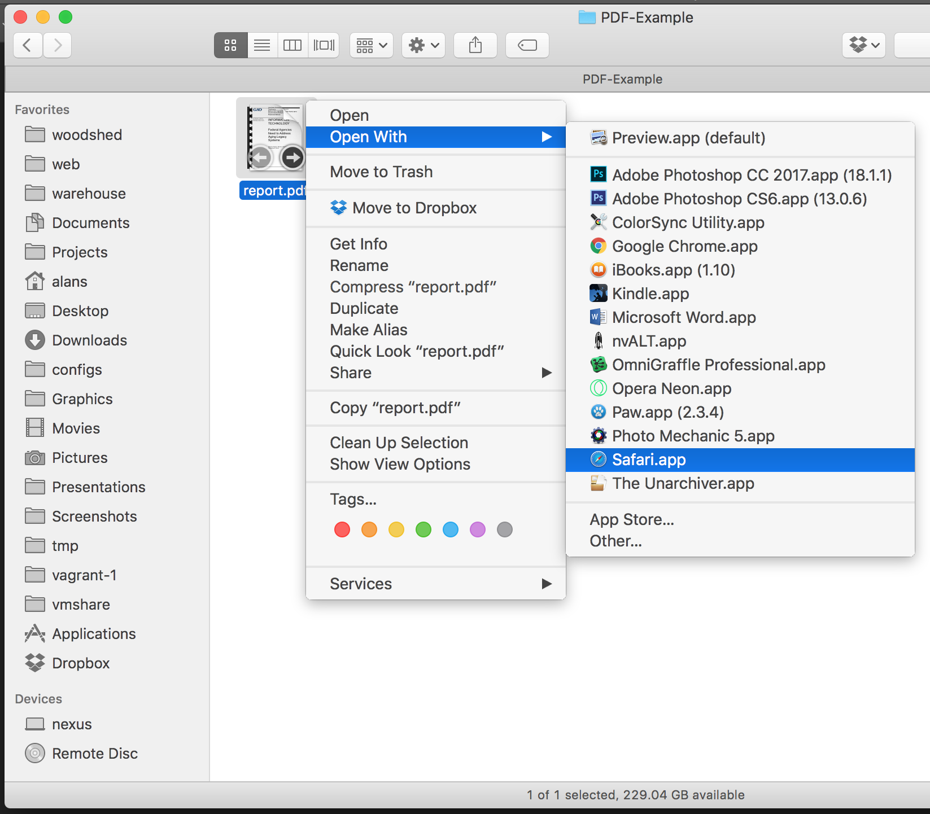Select Rename in the context menu
This screenshot has height=814, width=930.
point(436,265)
